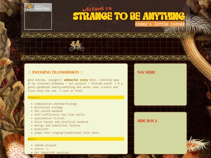This screenshot has height=158, width=211.
Task: Click labneh enjoyer badge item
Action: coord(45,145)
